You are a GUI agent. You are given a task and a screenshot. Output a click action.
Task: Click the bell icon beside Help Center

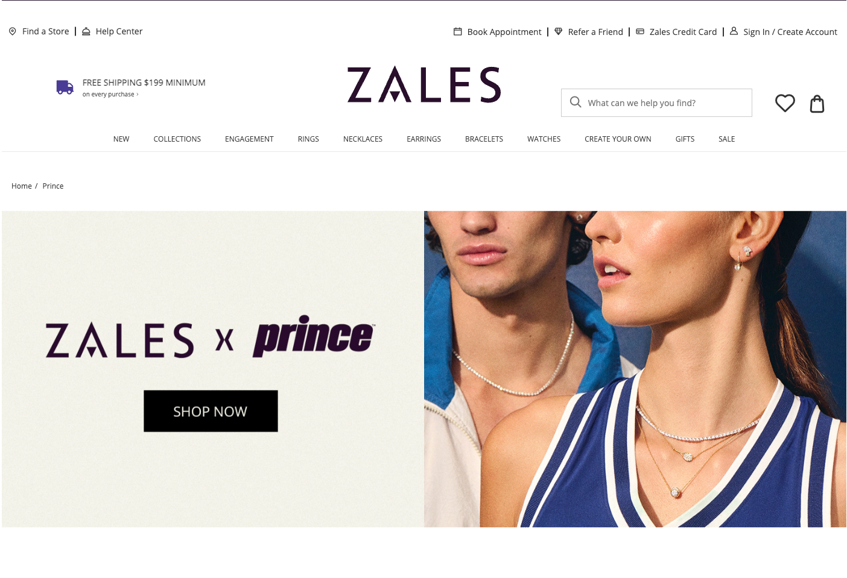[86, 31]
